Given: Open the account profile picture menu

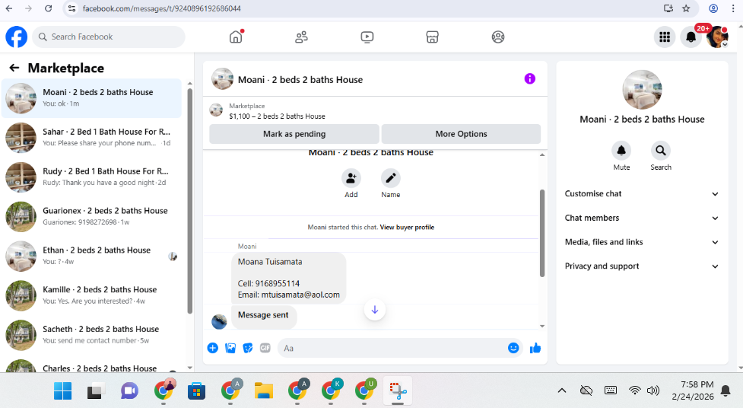Looking at the screenshot, I should coord(717,37).
